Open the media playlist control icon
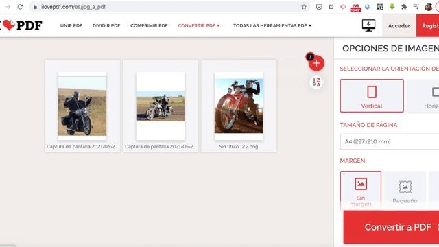The height and width of the screenshot is (247, 439). pyautogui.click(x=416, y=7)
